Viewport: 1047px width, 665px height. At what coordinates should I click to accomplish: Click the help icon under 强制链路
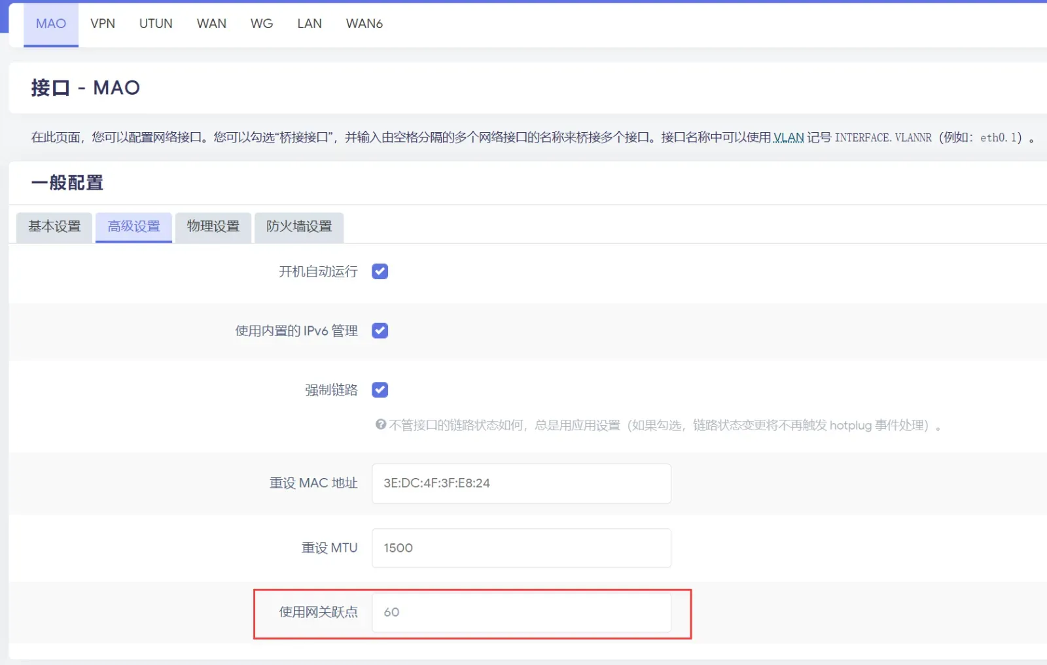click(381, 425)
